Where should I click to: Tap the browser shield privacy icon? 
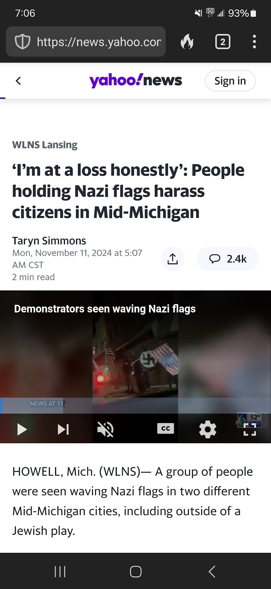(22, 42)
